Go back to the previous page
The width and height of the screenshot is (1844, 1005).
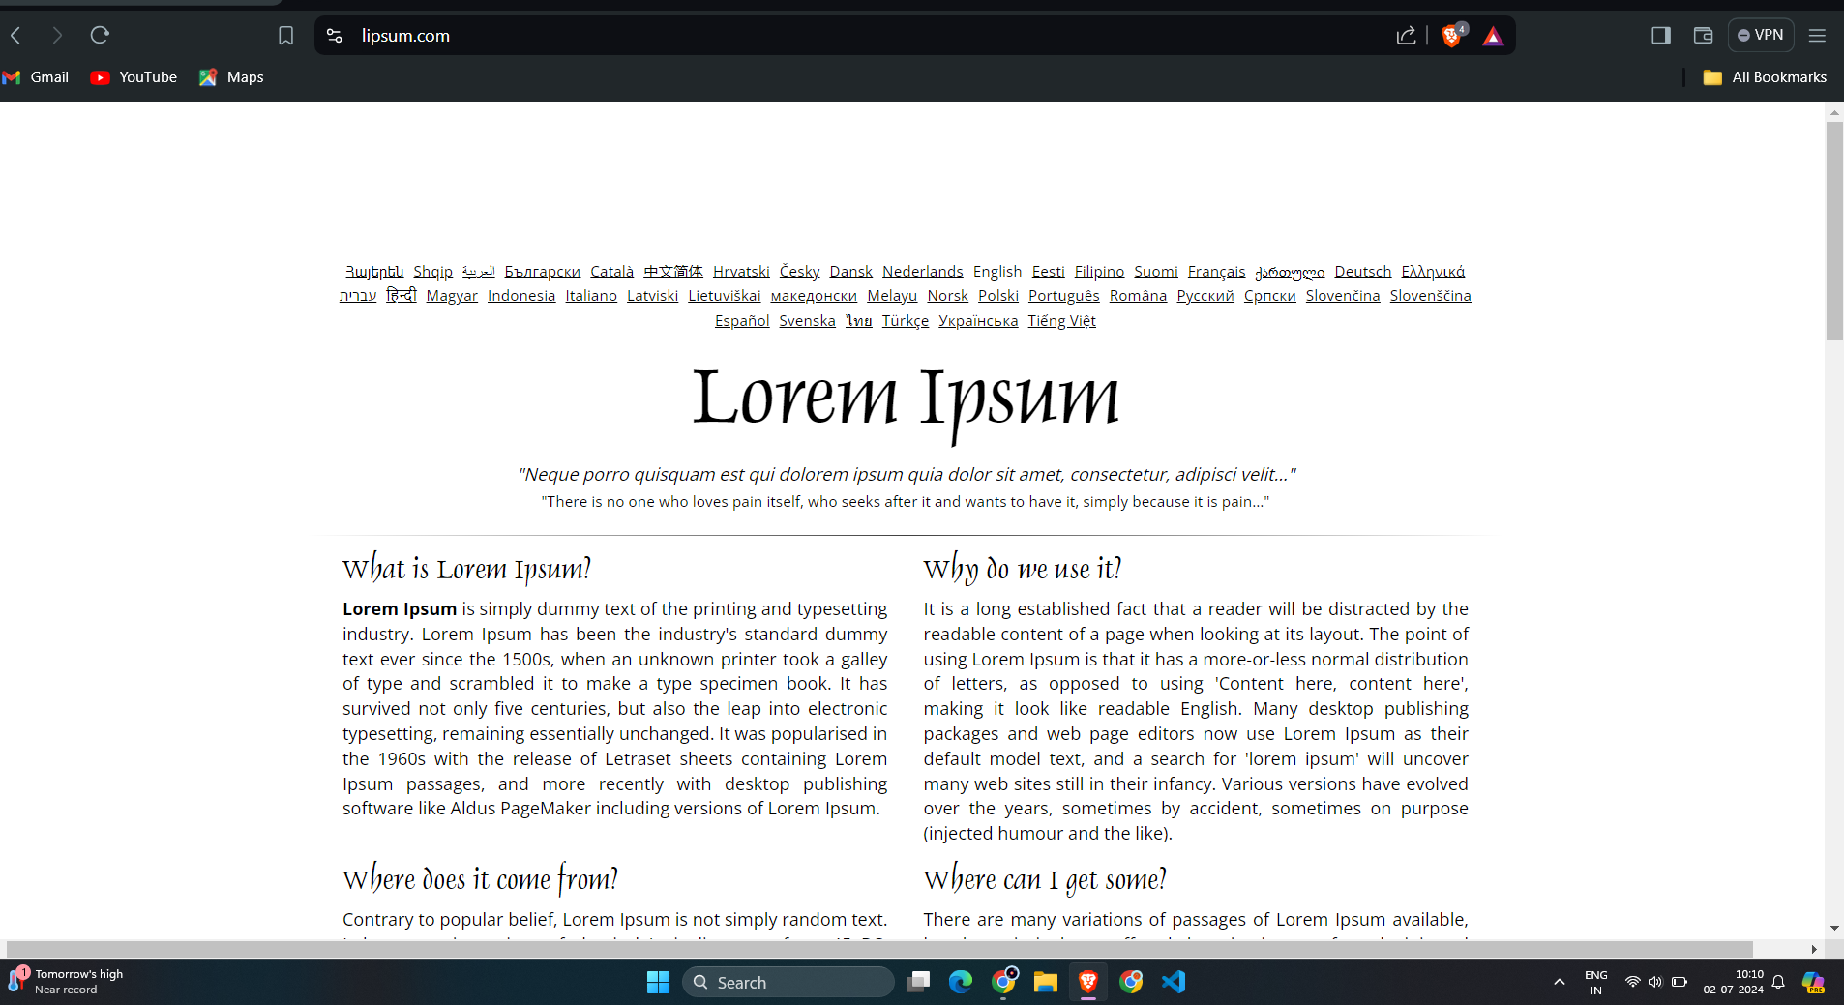point(16,35)
